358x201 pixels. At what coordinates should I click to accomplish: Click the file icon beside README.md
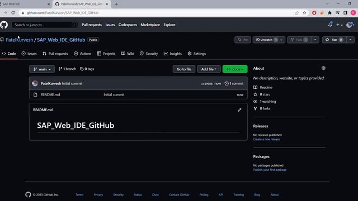click(x=35, y=94)
